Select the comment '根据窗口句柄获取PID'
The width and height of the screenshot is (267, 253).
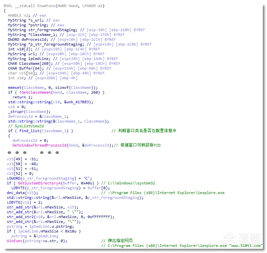tap(141, 145)
